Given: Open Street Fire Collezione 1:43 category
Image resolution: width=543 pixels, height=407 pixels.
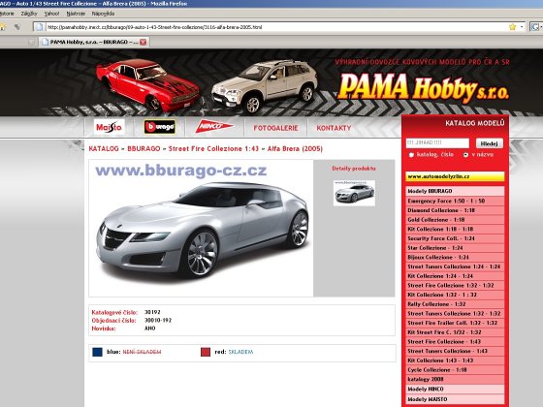Looking at the screenshot, I should tap(455, 341).
